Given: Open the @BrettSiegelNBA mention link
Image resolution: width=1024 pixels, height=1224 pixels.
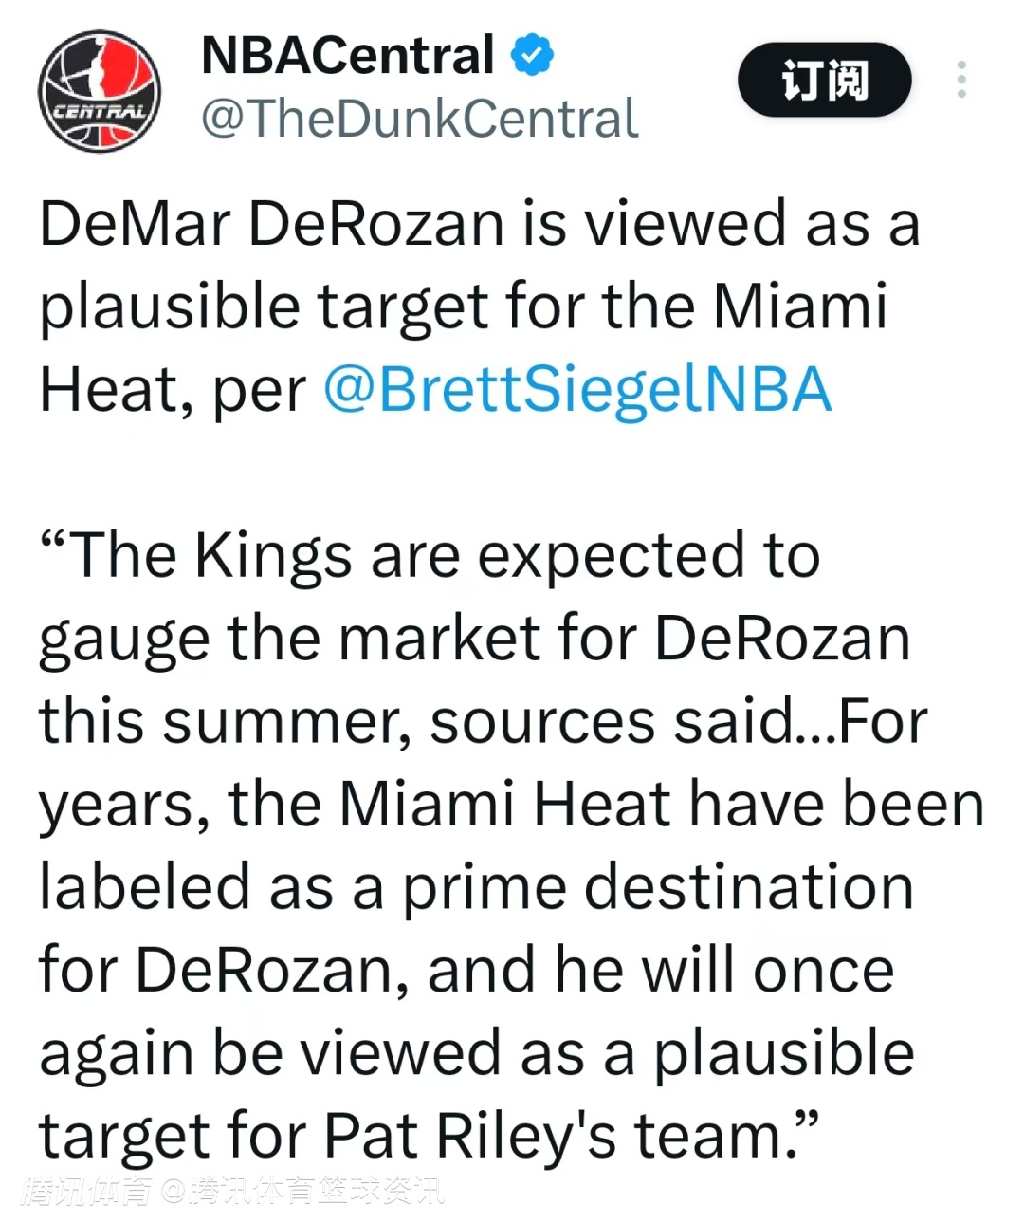Looking at the screenshot, I should [x=577, y=390].
